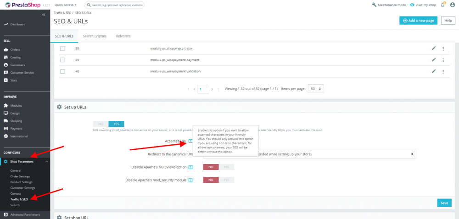Set Disable mod_security module to NO
This screenshot has height=219, width=459.
pos(211,180)
